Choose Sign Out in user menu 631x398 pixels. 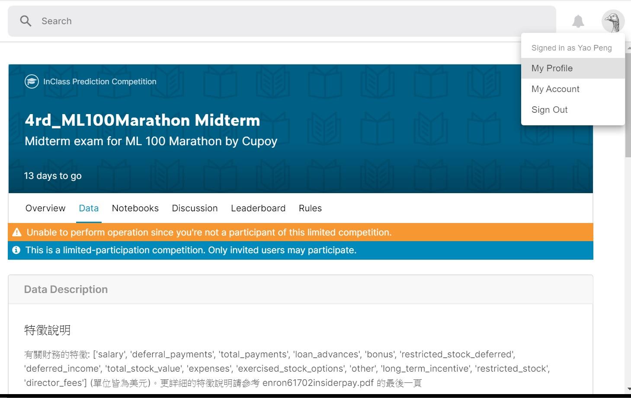pos(573,110)
